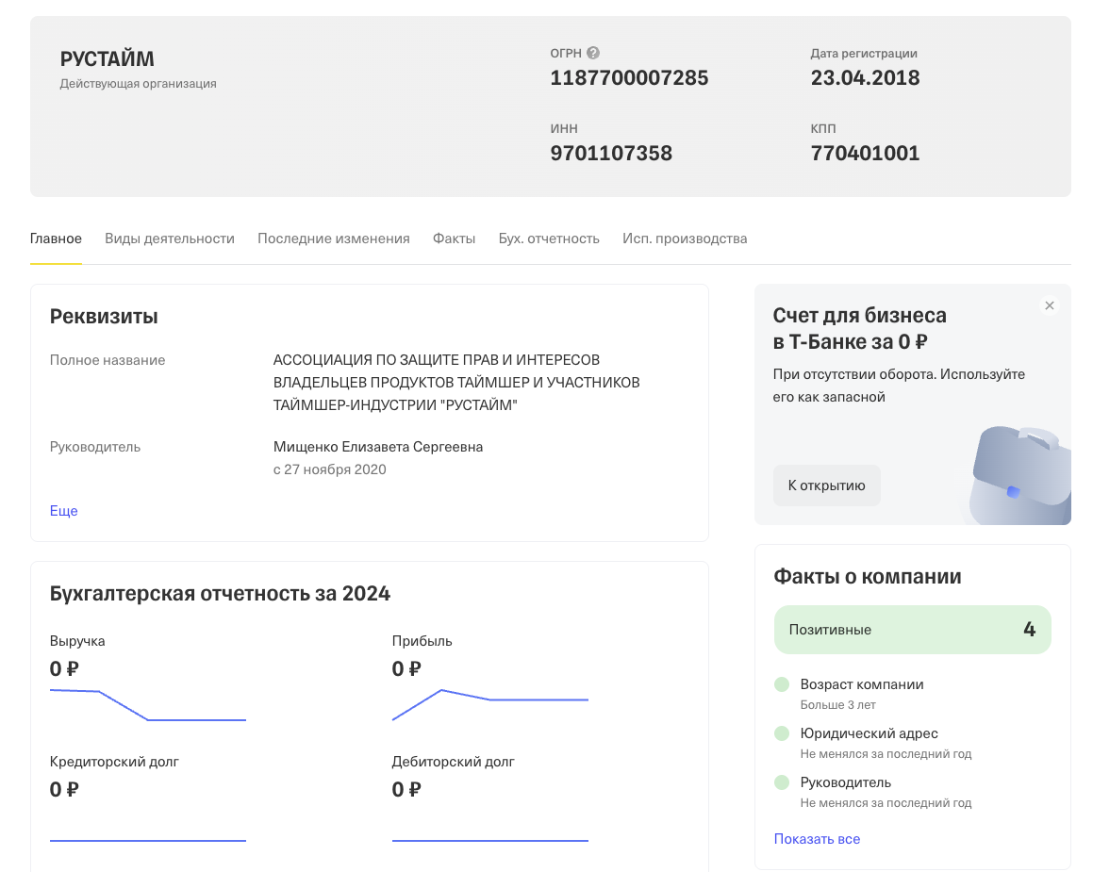This screenshot has width=1093, height=872.
Task: Click the OGRN help question mark icon
Action: 593,54
